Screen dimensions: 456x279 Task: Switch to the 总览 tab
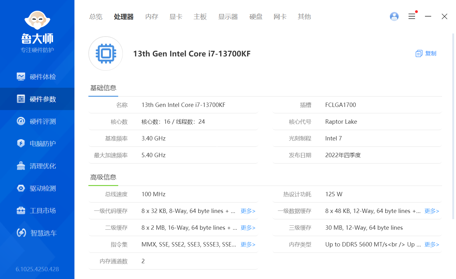(96, 16)
